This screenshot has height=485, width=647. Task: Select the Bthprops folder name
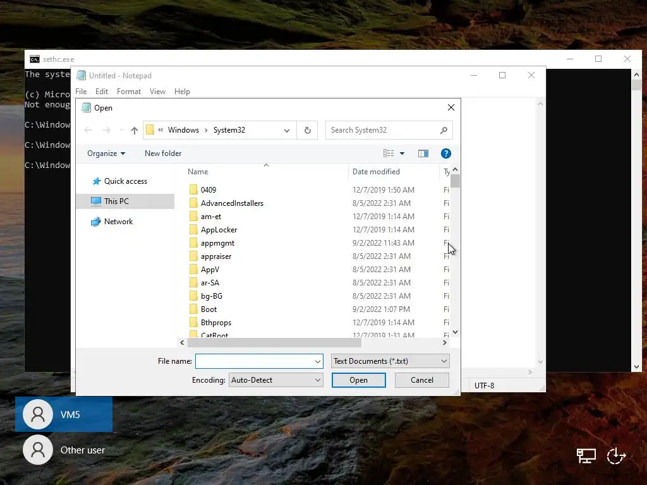(x=216, y=323)
